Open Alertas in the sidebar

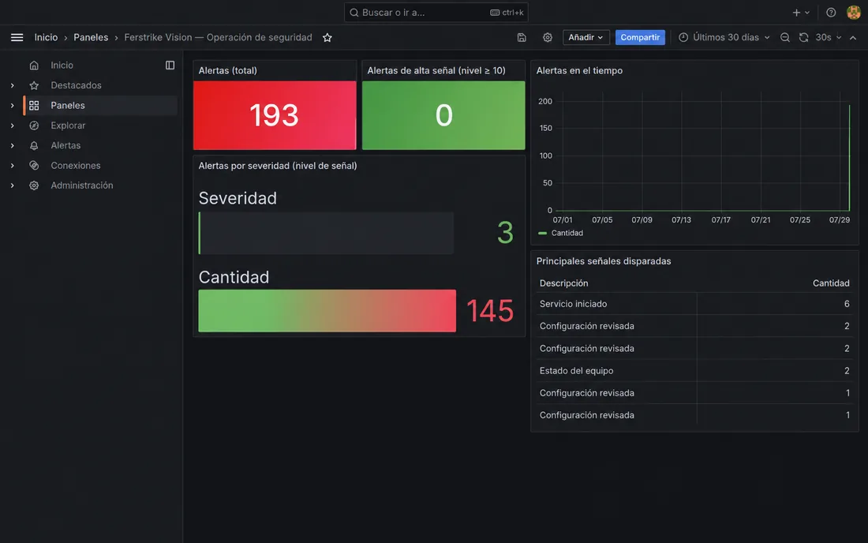pyautogui.click(x=65, y=145)
